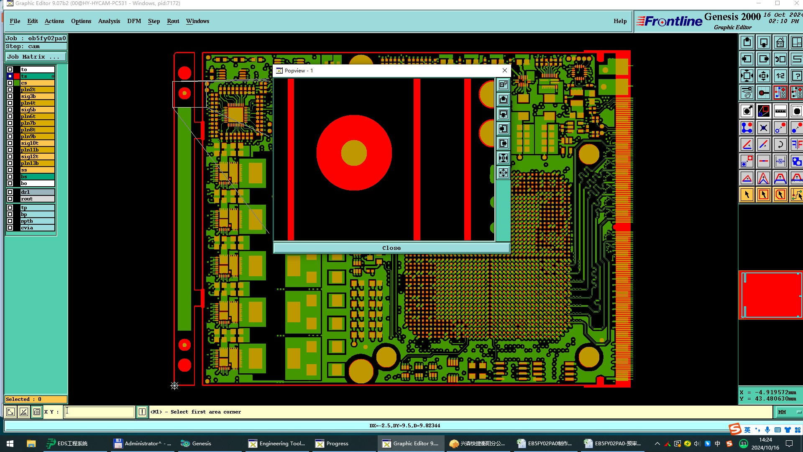The image size is (803, 452).
Task: Click the Home view icon
Action: point(780,42)
